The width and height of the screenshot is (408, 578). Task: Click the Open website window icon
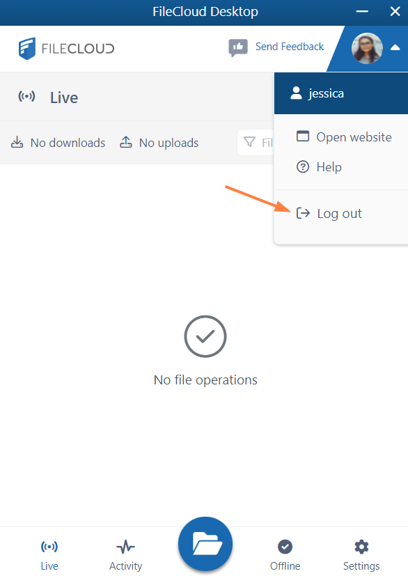303,136
